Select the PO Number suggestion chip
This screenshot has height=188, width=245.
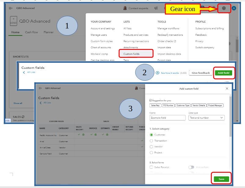coord(168,105)
